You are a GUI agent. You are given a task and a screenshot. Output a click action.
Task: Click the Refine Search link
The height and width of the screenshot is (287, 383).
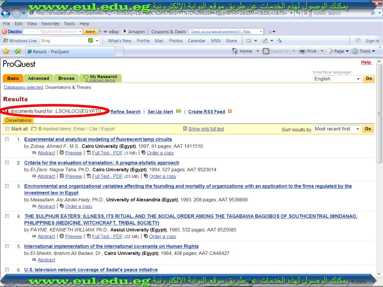(126, 111)
